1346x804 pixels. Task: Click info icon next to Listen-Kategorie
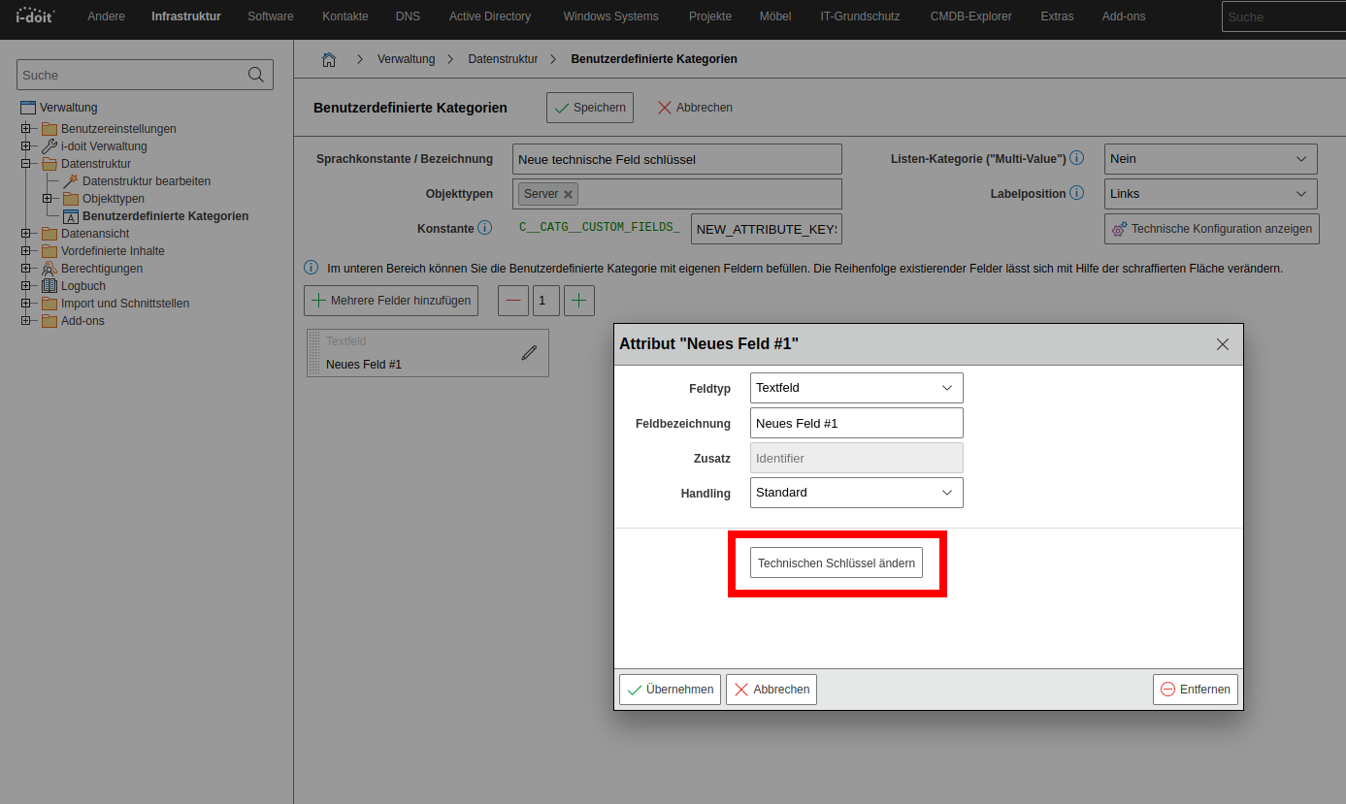(1077, 158)
